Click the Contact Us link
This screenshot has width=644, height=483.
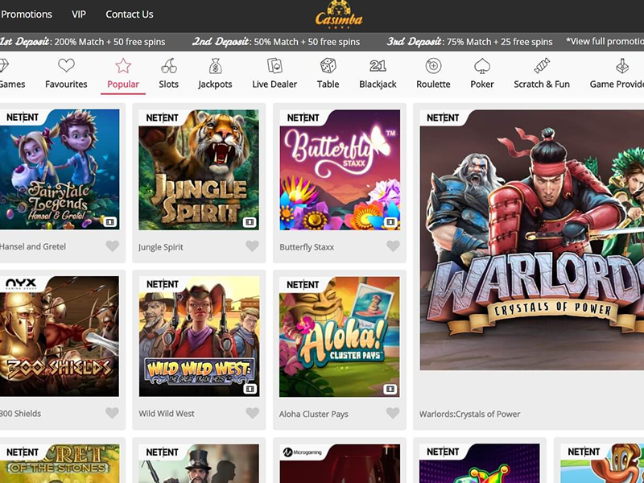(x=130, y=14)
